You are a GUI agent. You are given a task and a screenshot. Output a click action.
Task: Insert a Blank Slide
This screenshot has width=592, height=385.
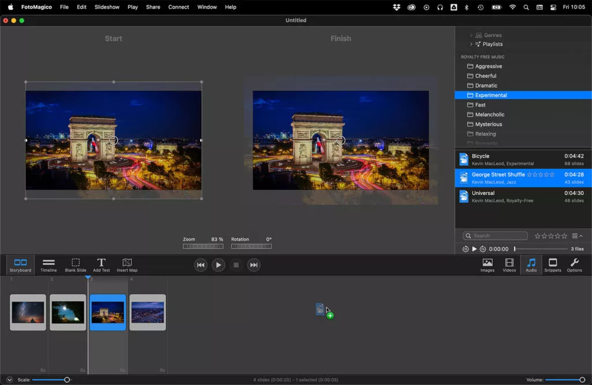pyautogui.click(x=76, y=265)
